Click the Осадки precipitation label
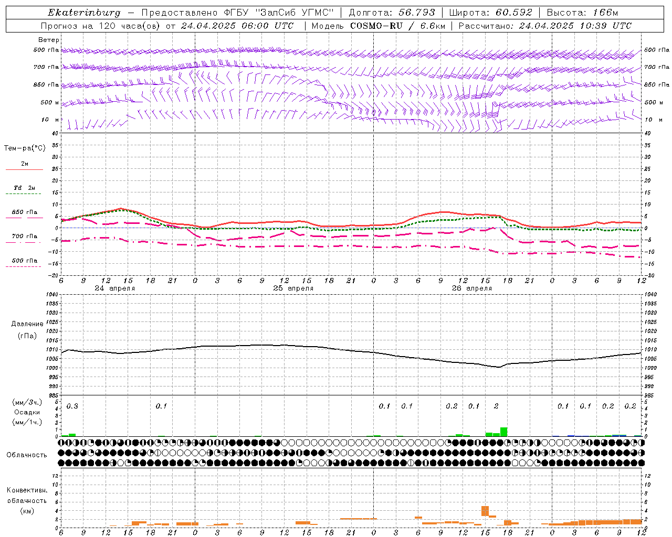Screen dimensions: 672x537 pos(27,412)
